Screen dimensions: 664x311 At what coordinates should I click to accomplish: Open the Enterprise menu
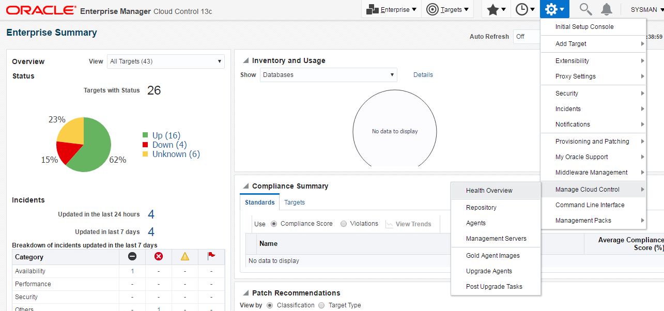point(391,9)
